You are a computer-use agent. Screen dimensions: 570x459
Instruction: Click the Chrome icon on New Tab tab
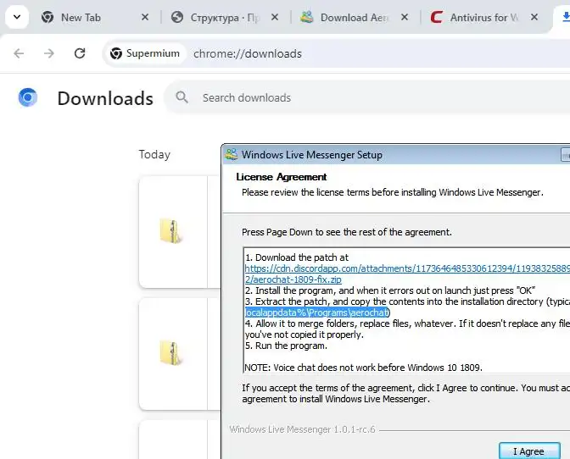click(x=47, y=17)
